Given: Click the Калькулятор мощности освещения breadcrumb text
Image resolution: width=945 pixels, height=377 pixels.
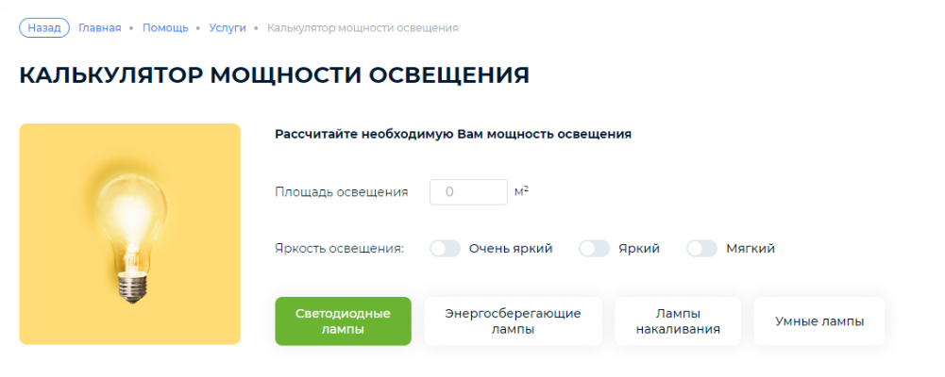Looking at the screenshot, I should pos(363,27).
